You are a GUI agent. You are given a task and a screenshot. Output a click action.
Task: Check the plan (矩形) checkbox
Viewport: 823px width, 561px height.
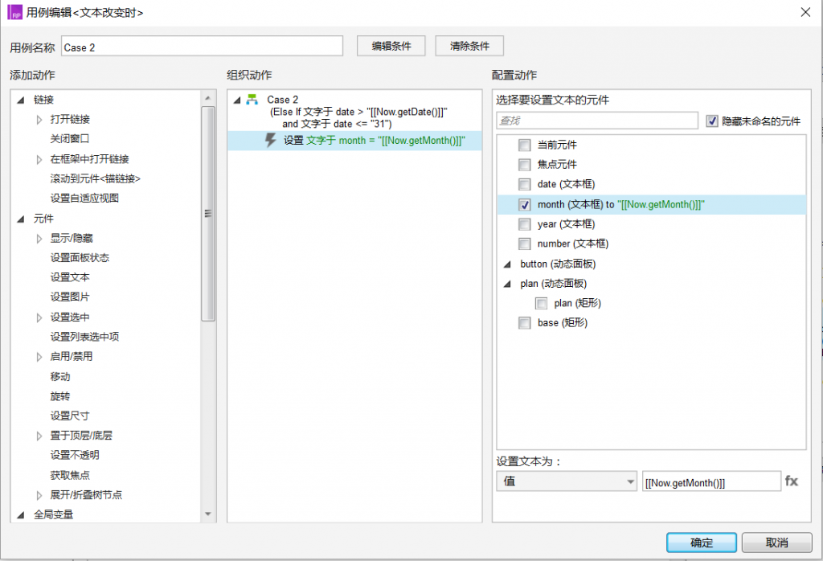click(541, 303)
